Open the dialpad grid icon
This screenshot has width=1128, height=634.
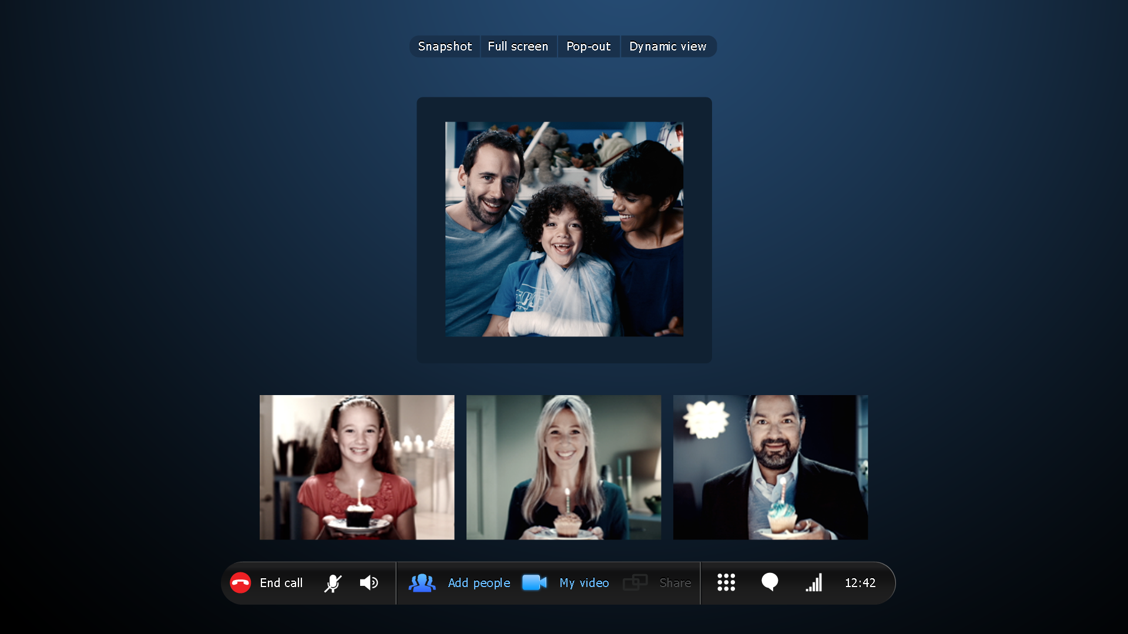726,582
